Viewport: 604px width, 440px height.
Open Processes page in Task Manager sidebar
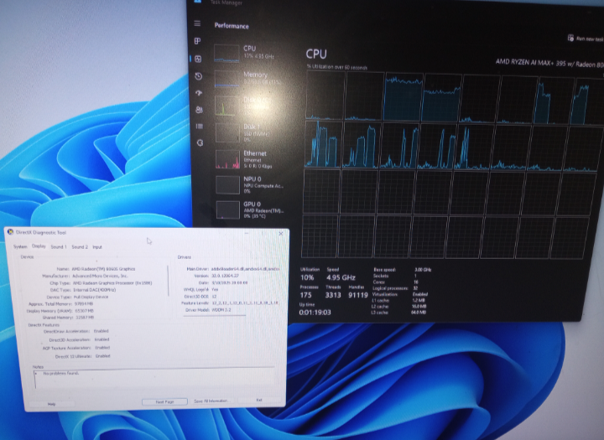(x=198, y=41)
